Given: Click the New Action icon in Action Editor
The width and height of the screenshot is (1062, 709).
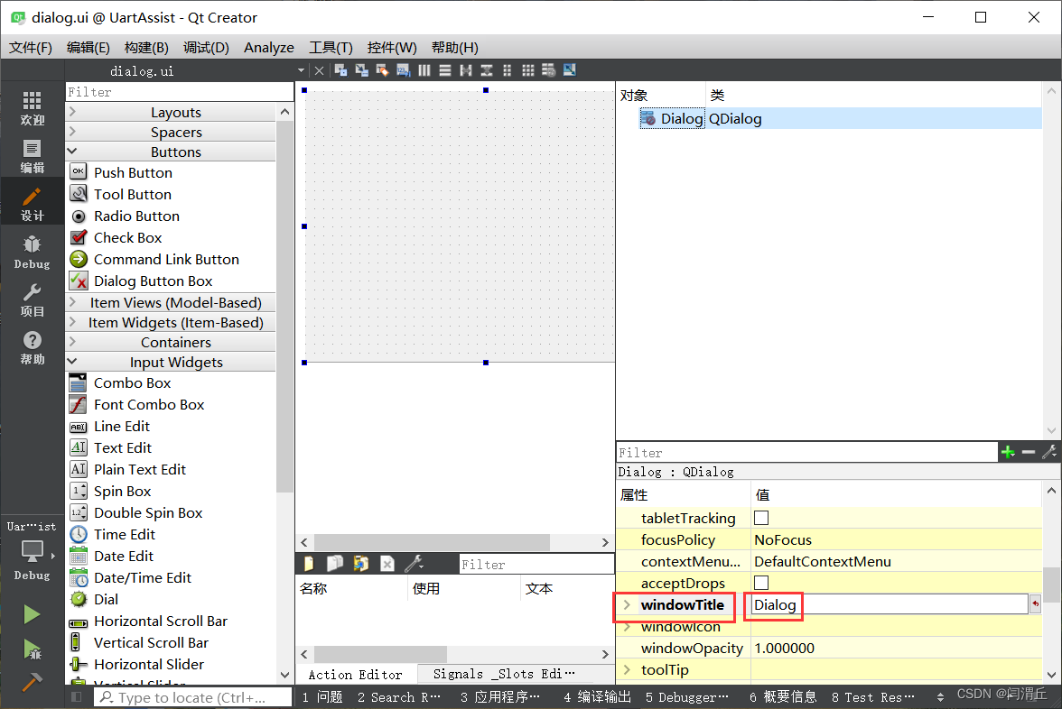Looking at the screenshot, I should click(309, 564).
